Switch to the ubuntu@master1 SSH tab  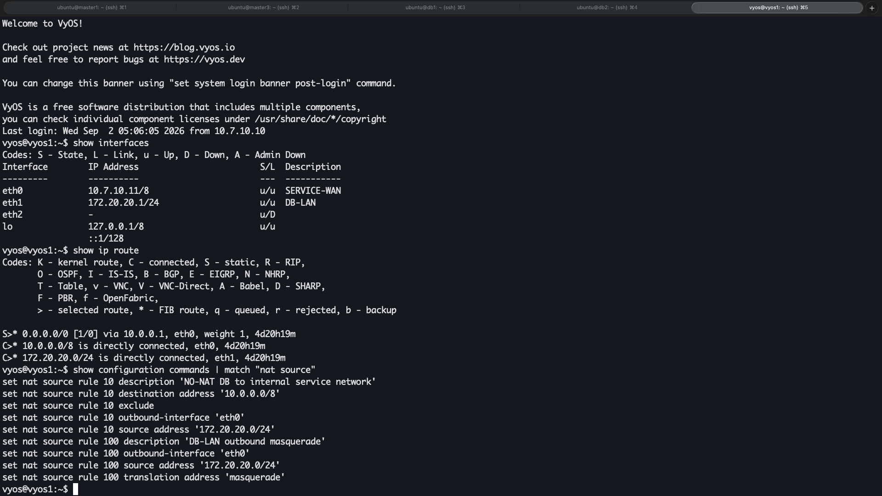pos(92,7)
